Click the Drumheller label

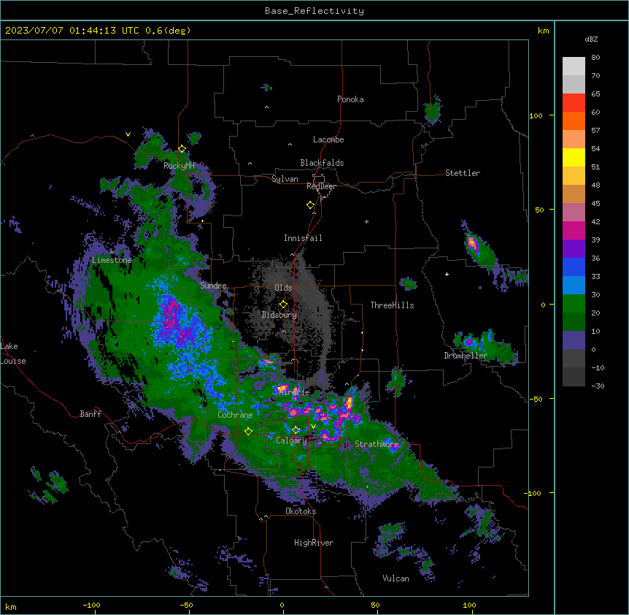(466, 356)
